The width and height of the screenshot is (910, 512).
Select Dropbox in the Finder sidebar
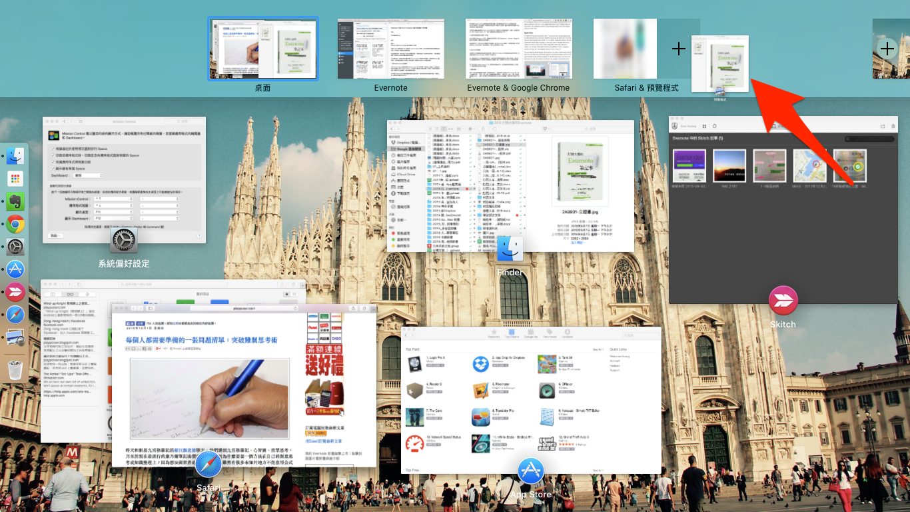click(x=404, y=143)
